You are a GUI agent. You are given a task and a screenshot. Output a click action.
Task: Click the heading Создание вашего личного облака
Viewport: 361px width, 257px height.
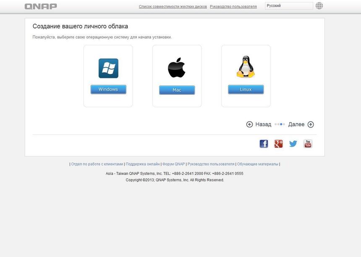80,26
